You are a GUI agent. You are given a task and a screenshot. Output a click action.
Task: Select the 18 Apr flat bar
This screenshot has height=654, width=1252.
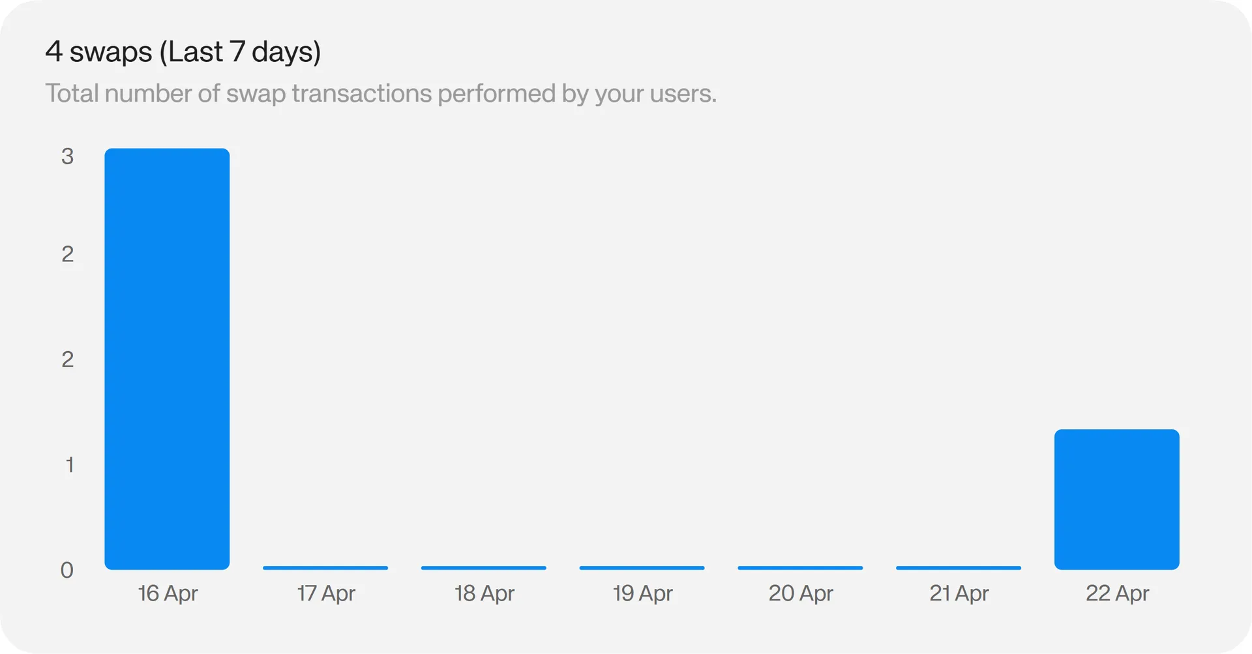[x=484, y=568]
